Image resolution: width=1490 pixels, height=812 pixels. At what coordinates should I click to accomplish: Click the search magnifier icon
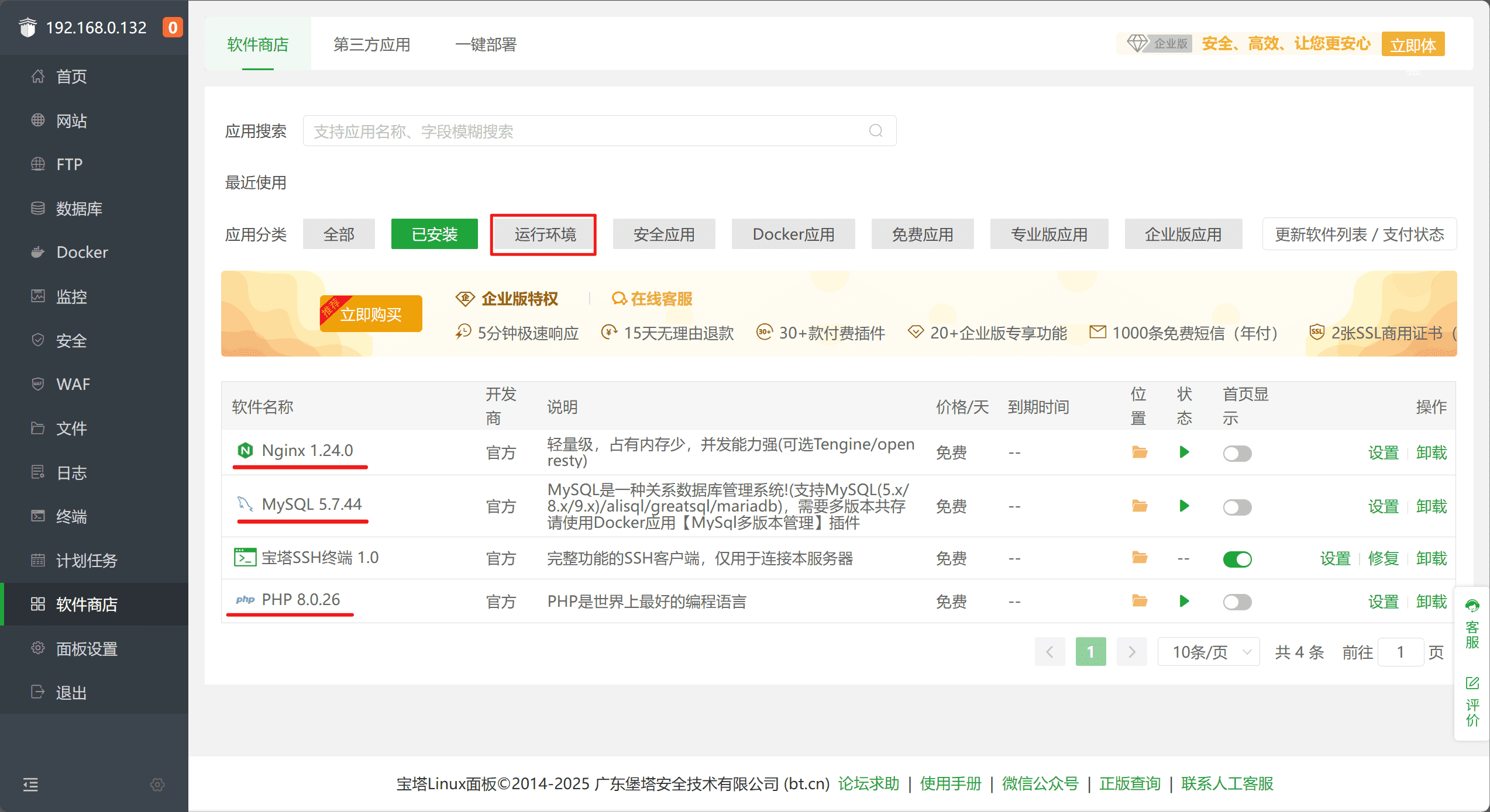click(x=875, y=131)
